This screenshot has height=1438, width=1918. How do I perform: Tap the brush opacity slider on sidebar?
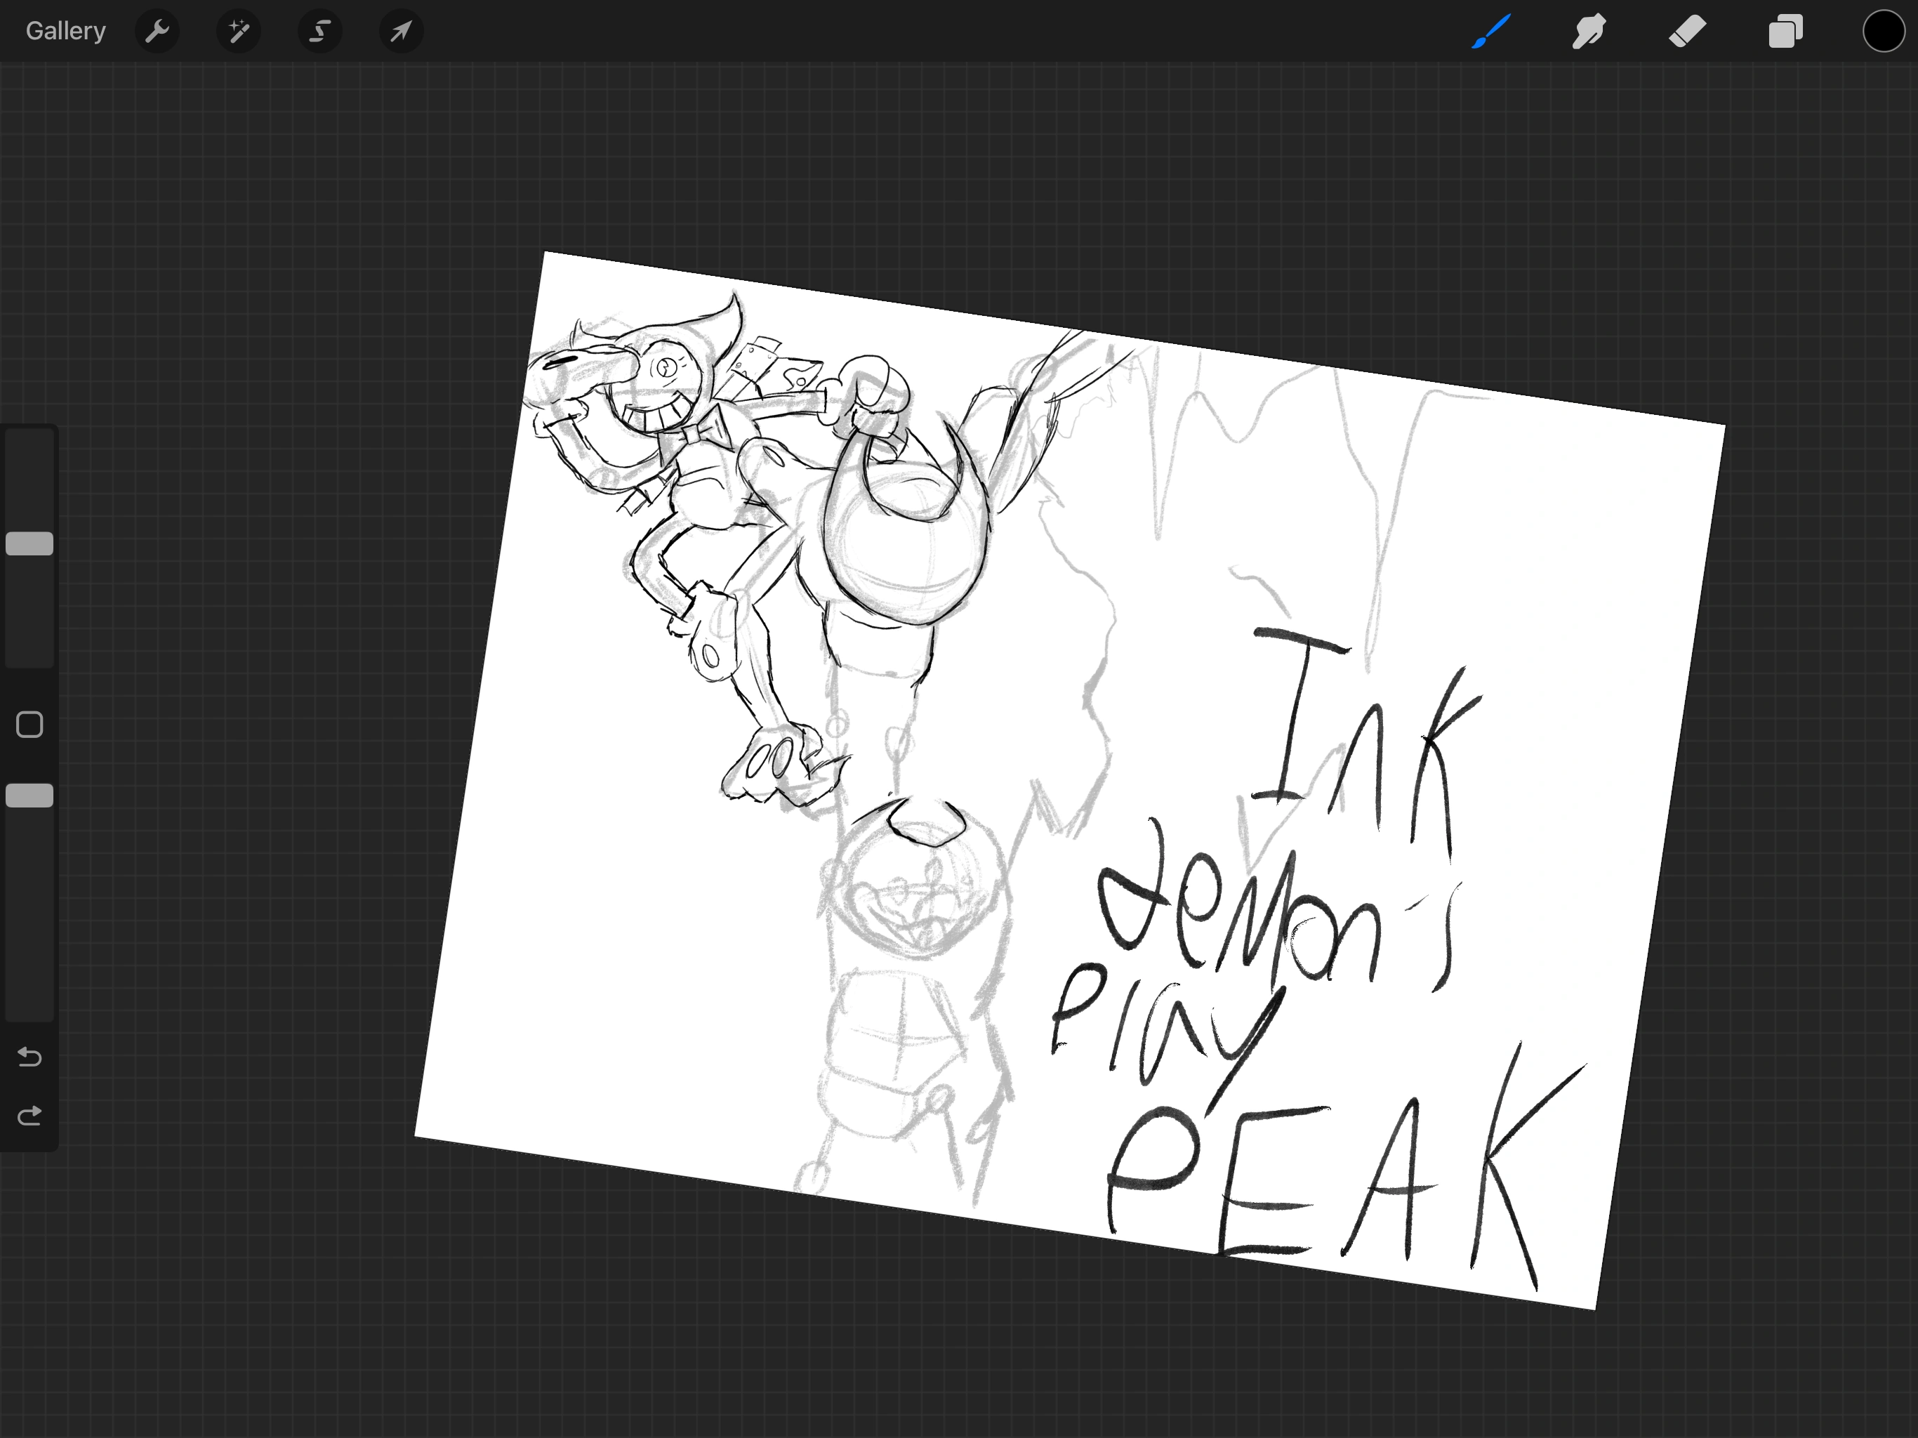click(x=29, y=794)
